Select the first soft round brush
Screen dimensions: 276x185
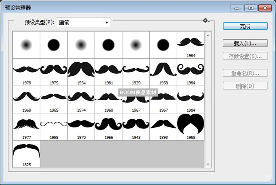[x=26, y=45]
